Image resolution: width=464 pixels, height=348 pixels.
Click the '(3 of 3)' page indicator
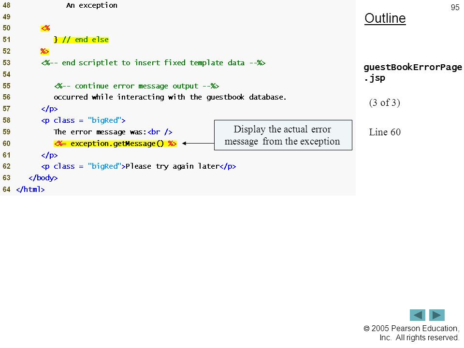click(384, 102)
